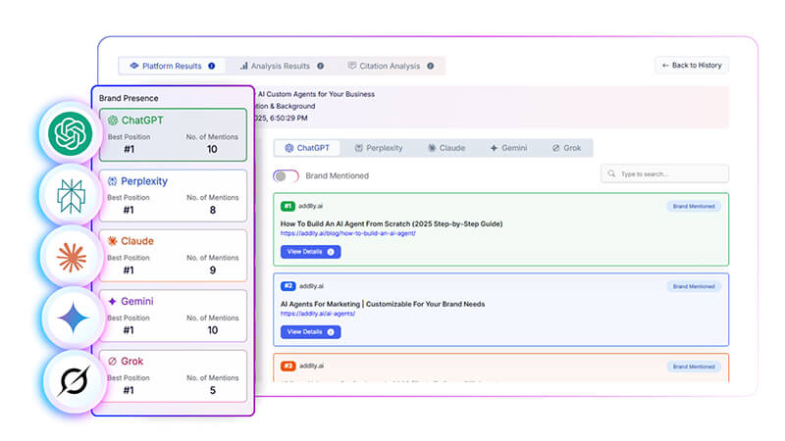Open the info icon beside Analysis Results

pyautogui.click(x=321, y=66)
